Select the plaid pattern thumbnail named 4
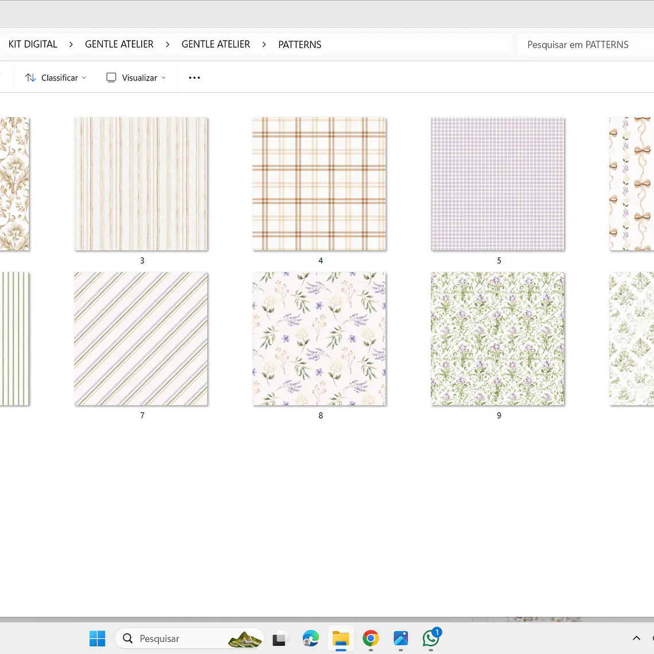 pyautogui.click(x=320, y=184)
